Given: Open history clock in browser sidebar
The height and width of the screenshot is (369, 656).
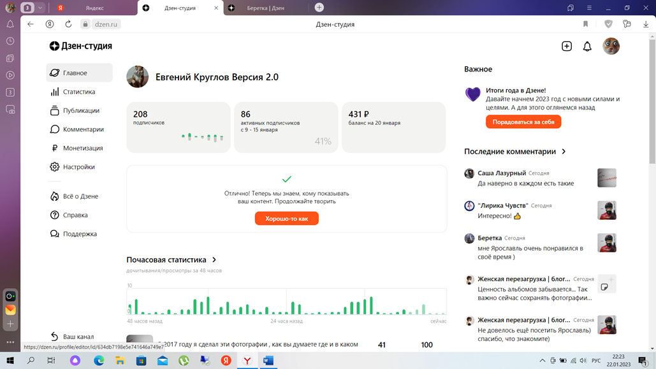Looking at the screenshot, I should pos(10,41).
